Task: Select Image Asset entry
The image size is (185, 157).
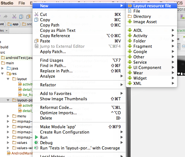Action: click(x=151, y=22)
